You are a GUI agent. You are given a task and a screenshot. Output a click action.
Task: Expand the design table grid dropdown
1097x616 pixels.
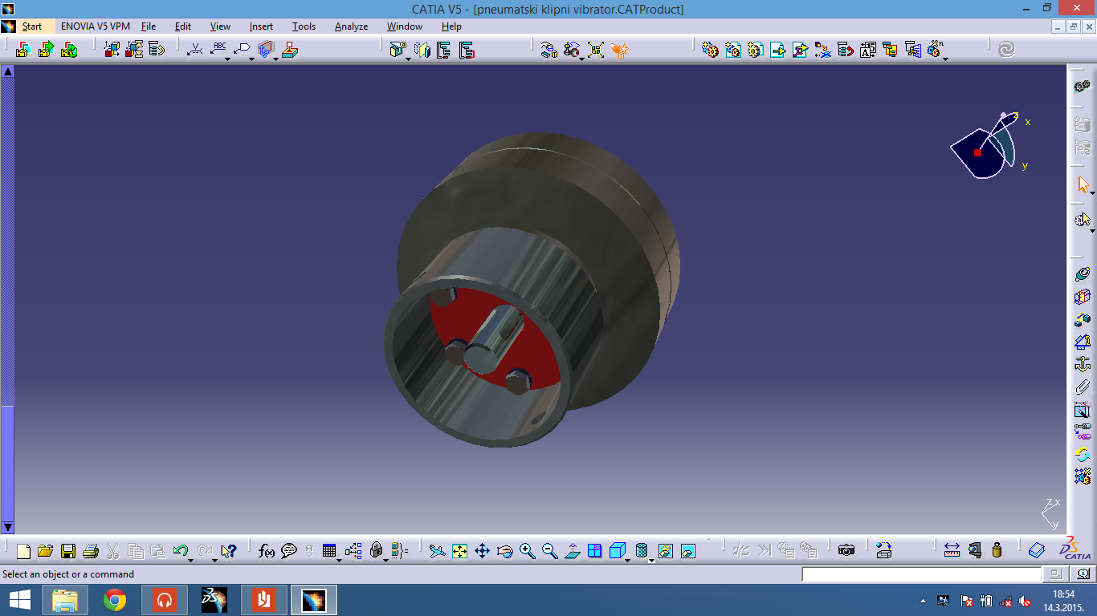click(339, 560)
